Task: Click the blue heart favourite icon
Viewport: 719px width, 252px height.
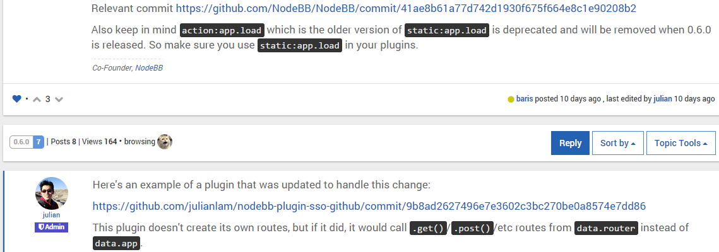Action: [x=17, y=99]
